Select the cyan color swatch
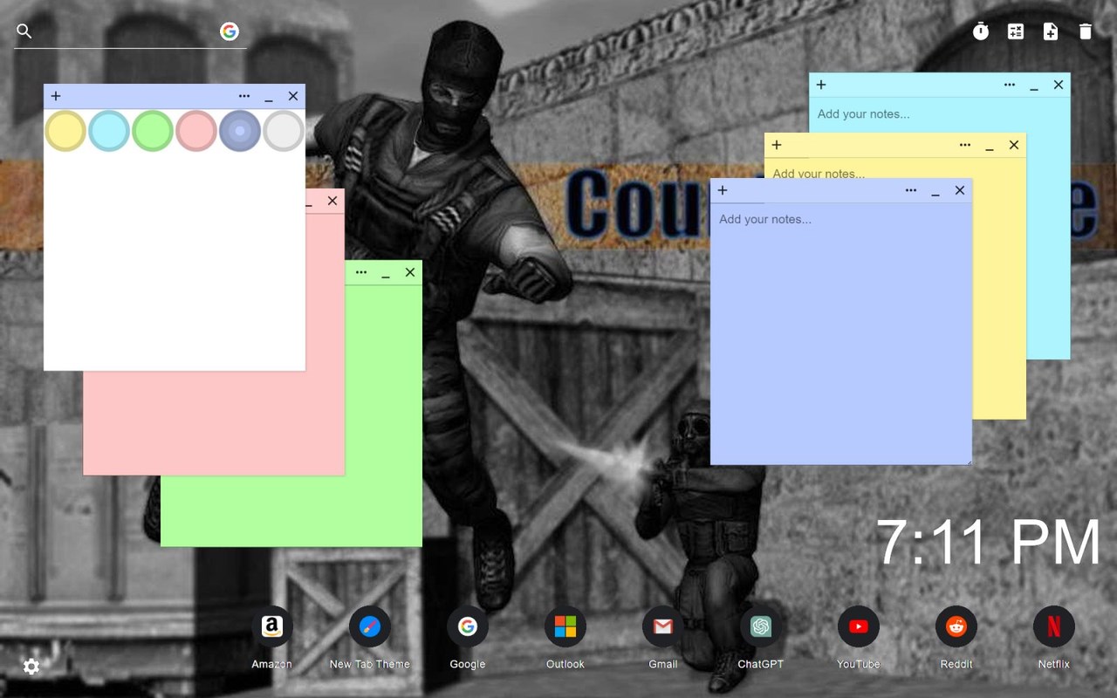 109,131
